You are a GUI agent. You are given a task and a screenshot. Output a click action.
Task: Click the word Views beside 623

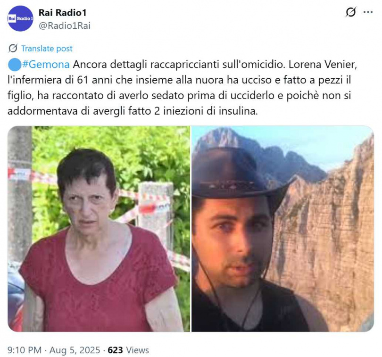pos(137,350)
